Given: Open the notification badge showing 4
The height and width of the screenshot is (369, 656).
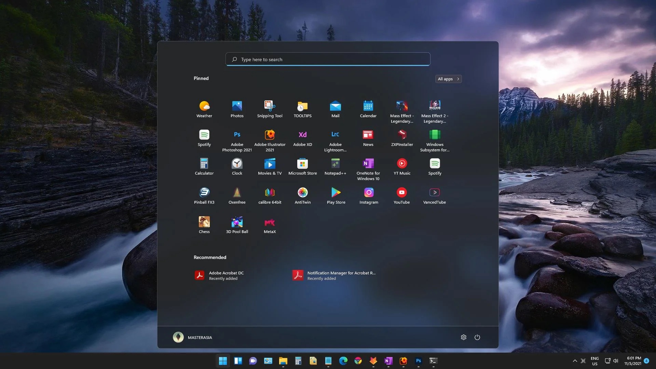Looking at the screenshot, I should point(646,361).
